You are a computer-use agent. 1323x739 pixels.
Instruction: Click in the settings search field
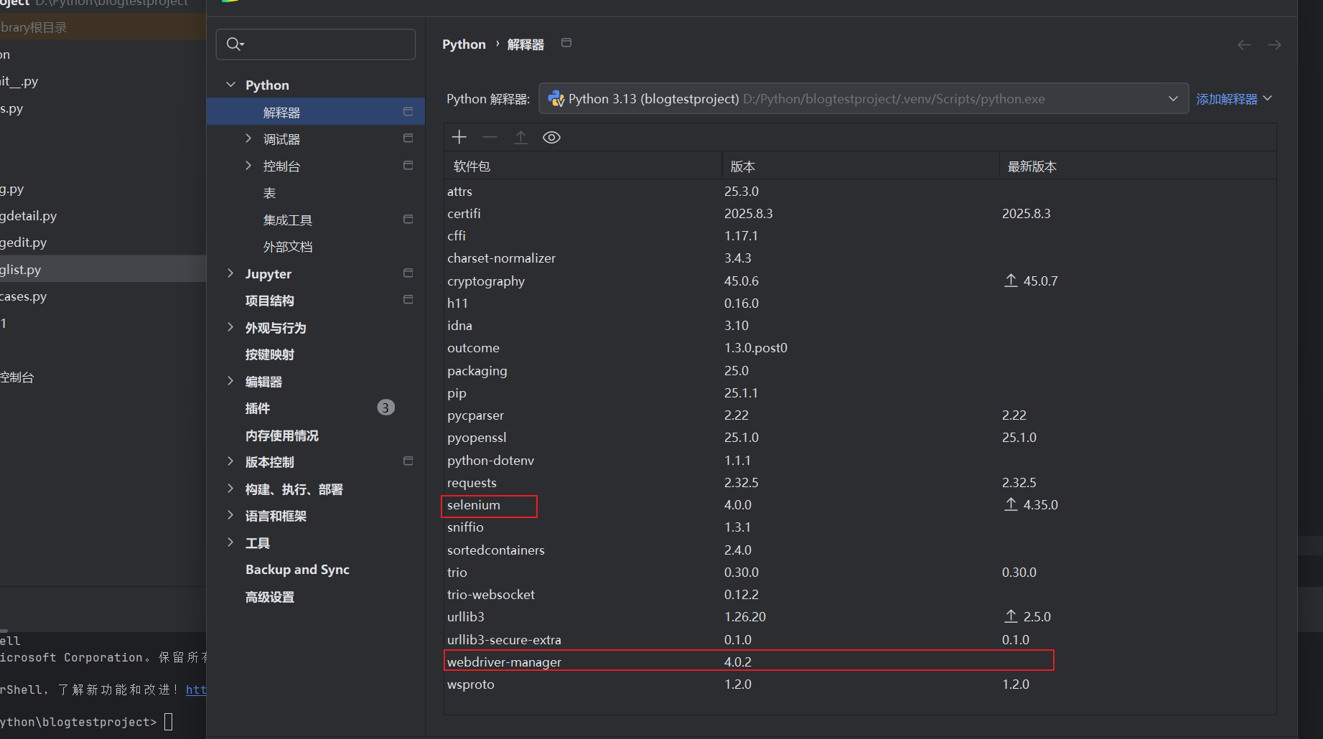click(316, 44)
